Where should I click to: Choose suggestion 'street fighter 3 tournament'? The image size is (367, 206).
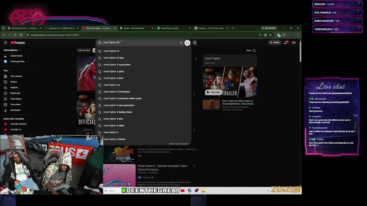[x=143, y=65]
